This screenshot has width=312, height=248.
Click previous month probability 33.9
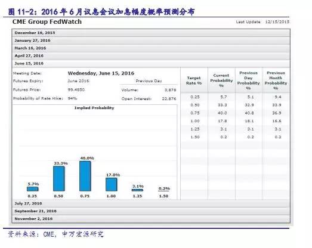[277, 105]
